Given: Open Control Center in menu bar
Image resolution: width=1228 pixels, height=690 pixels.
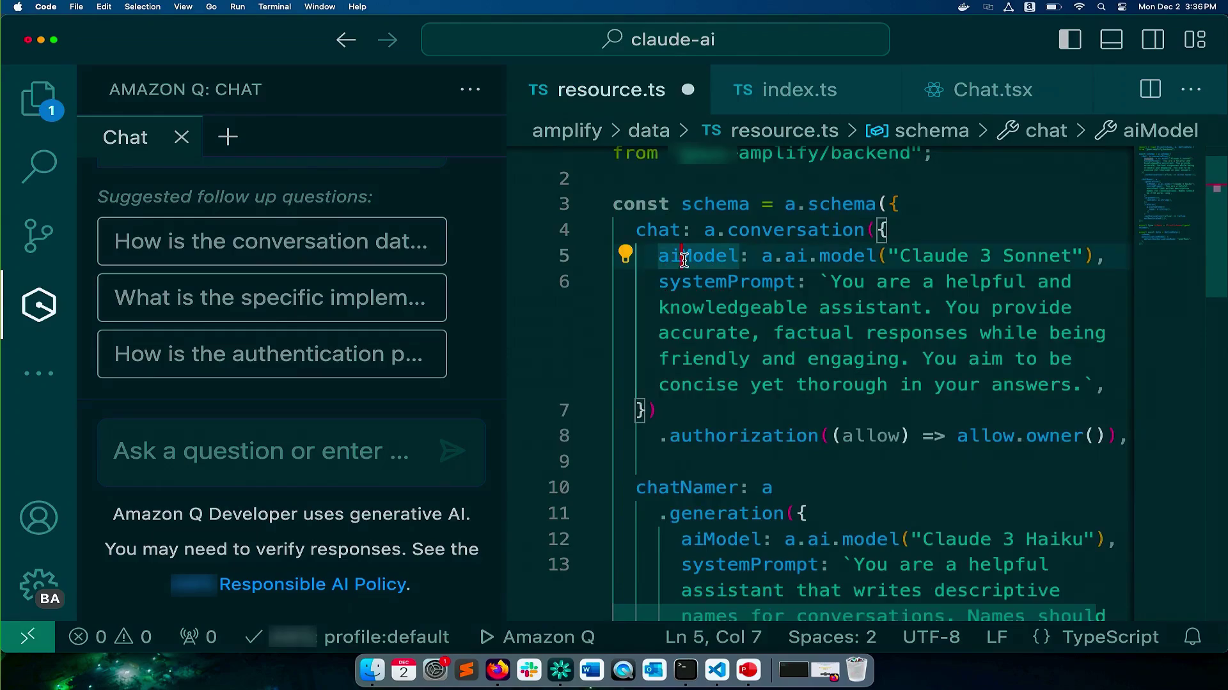Looking at the screenshot, I should tap(1122, 7).
